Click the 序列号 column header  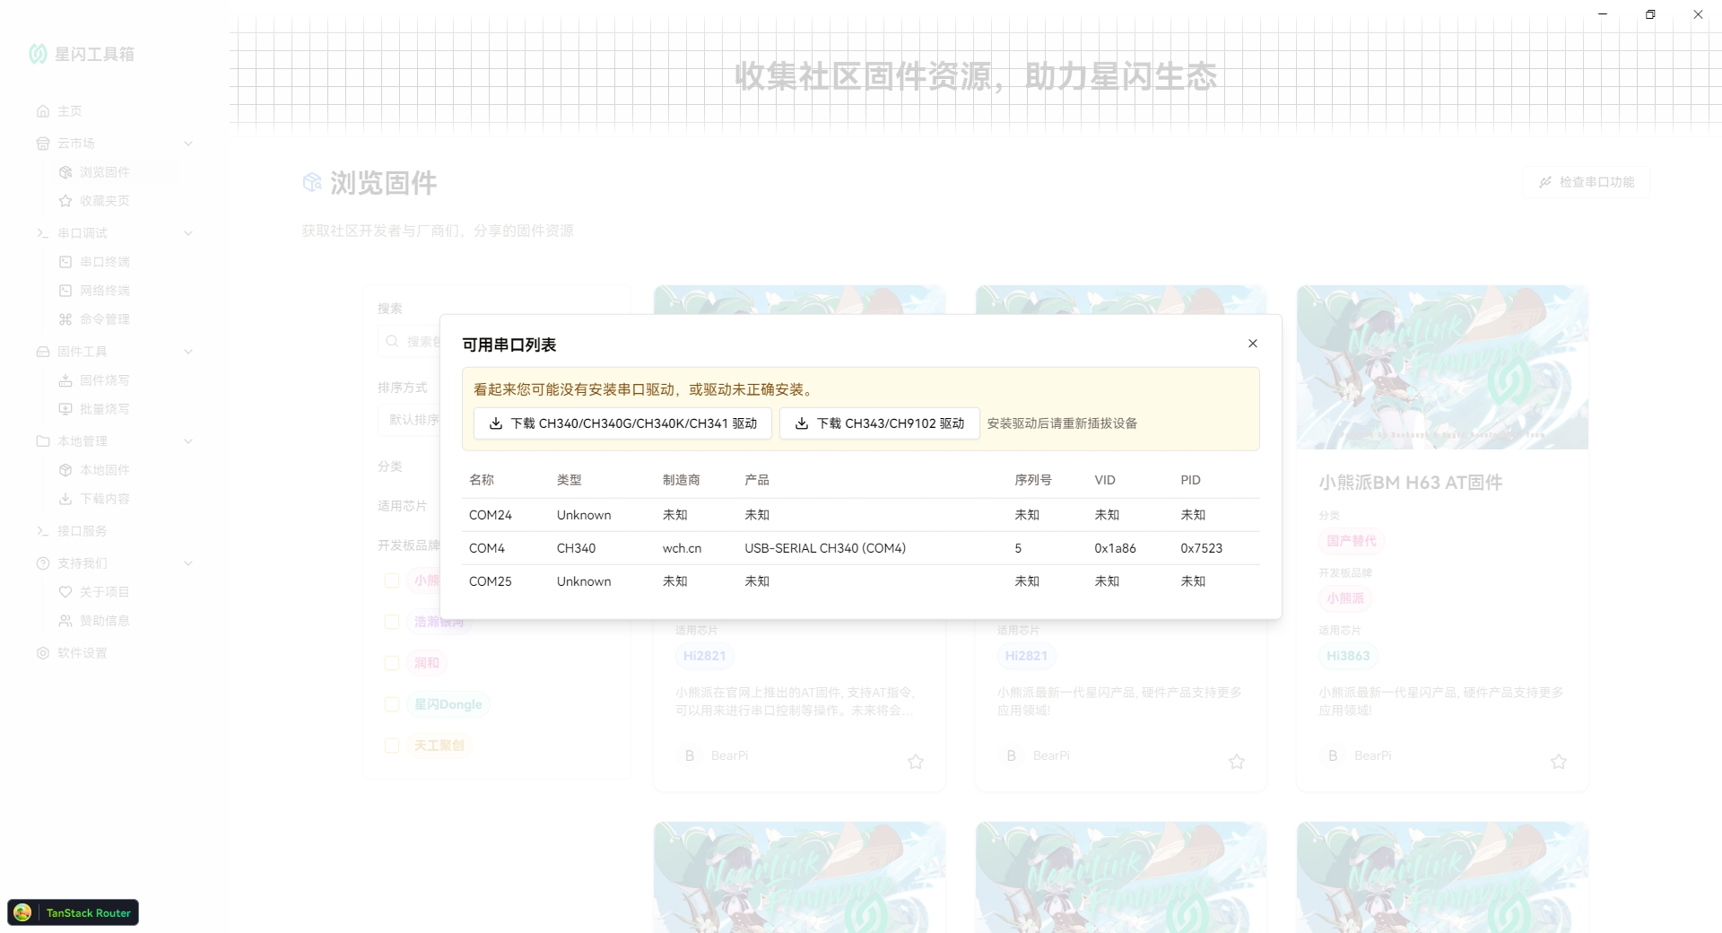pos(1033,480)
